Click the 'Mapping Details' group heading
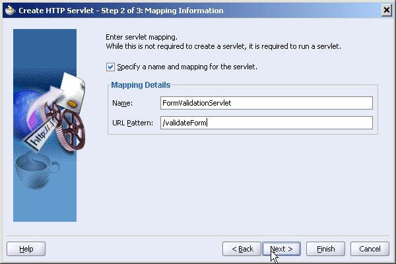396x264 pixels. [141, 85]
